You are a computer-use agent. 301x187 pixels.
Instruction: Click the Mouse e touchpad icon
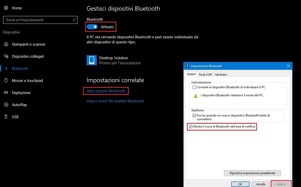(x=6, y=80)
